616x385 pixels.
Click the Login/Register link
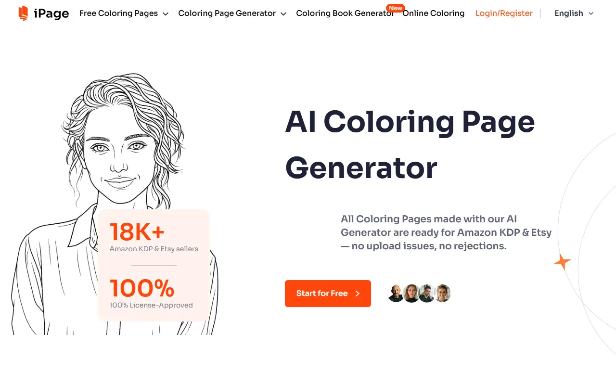click(x=504, y=13)
